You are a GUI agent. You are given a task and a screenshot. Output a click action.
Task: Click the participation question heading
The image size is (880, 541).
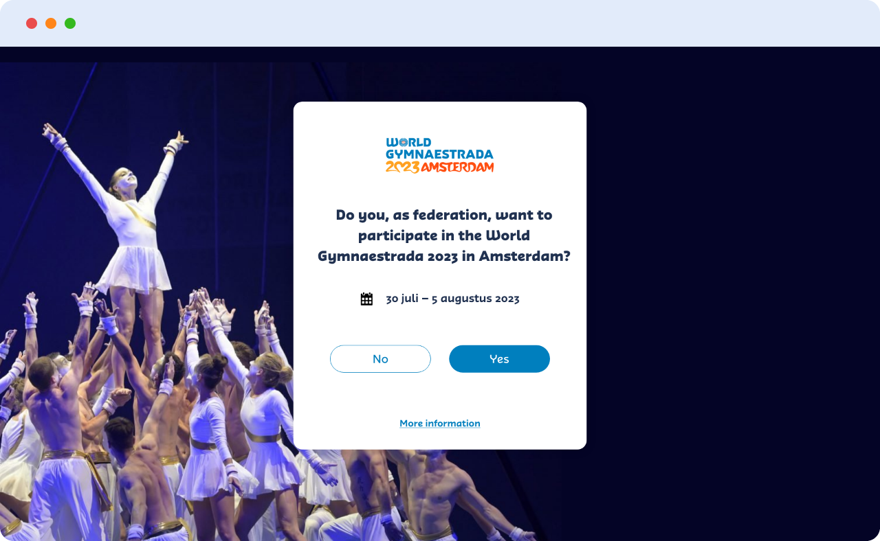(443, 235)
